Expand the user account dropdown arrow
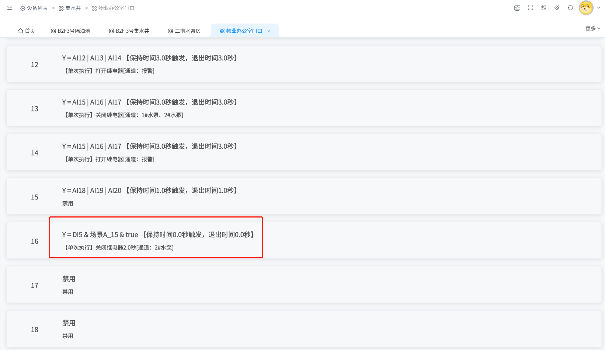The image size is (605, 350). coord(599,8)
